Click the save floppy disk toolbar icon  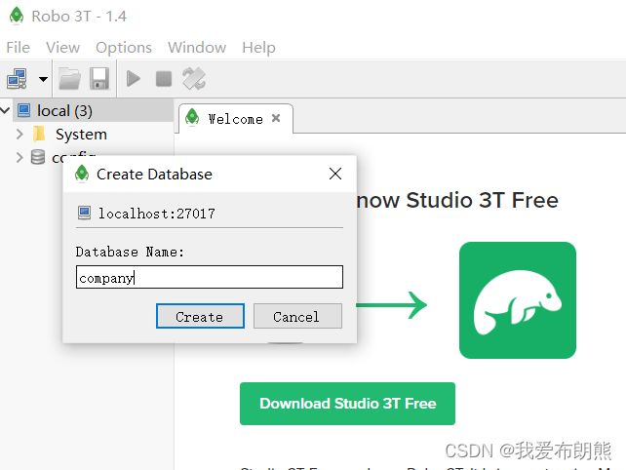(x=99, y=78)
